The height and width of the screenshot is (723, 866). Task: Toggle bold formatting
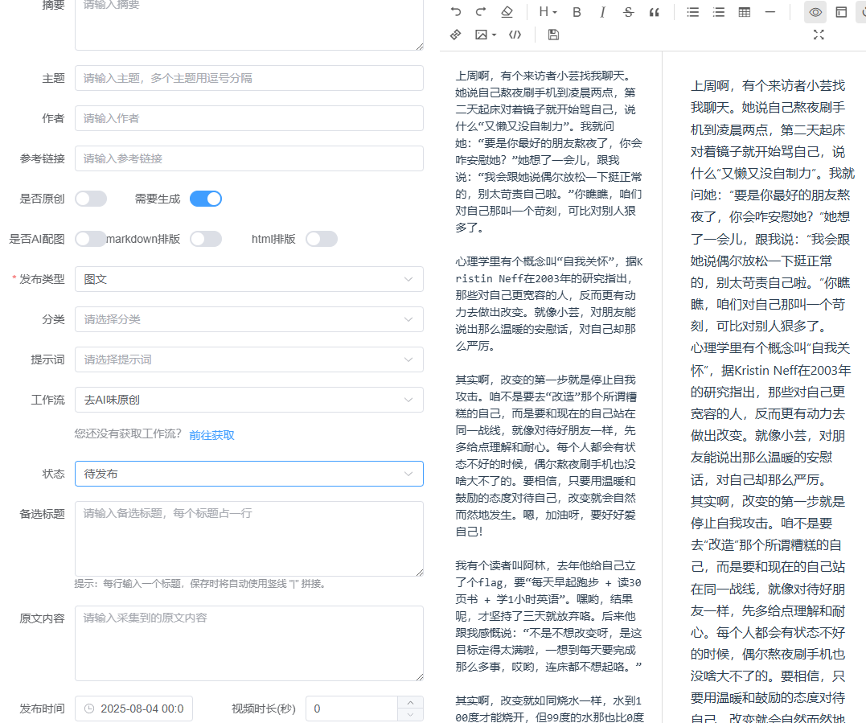(577, 11)
